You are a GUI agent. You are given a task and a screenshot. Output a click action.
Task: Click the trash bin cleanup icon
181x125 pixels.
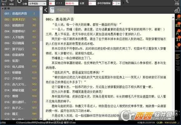[178, 10]
